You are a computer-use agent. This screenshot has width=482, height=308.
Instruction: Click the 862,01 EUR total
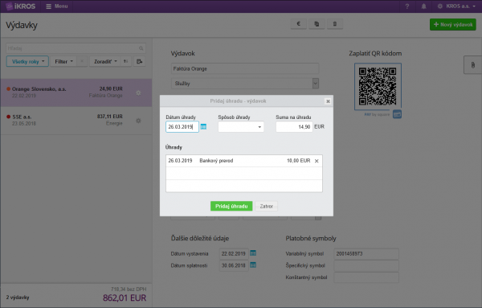click(125, 298)
